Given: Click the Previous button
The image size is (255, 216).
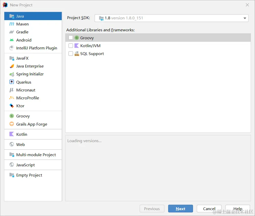Looking at the screenshot, I should 152,209.
